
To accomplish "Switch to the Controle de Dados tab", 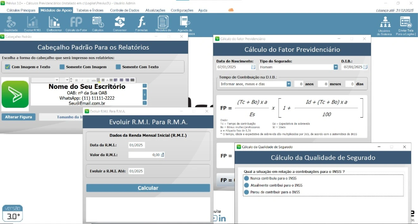I will pos(124,10).
